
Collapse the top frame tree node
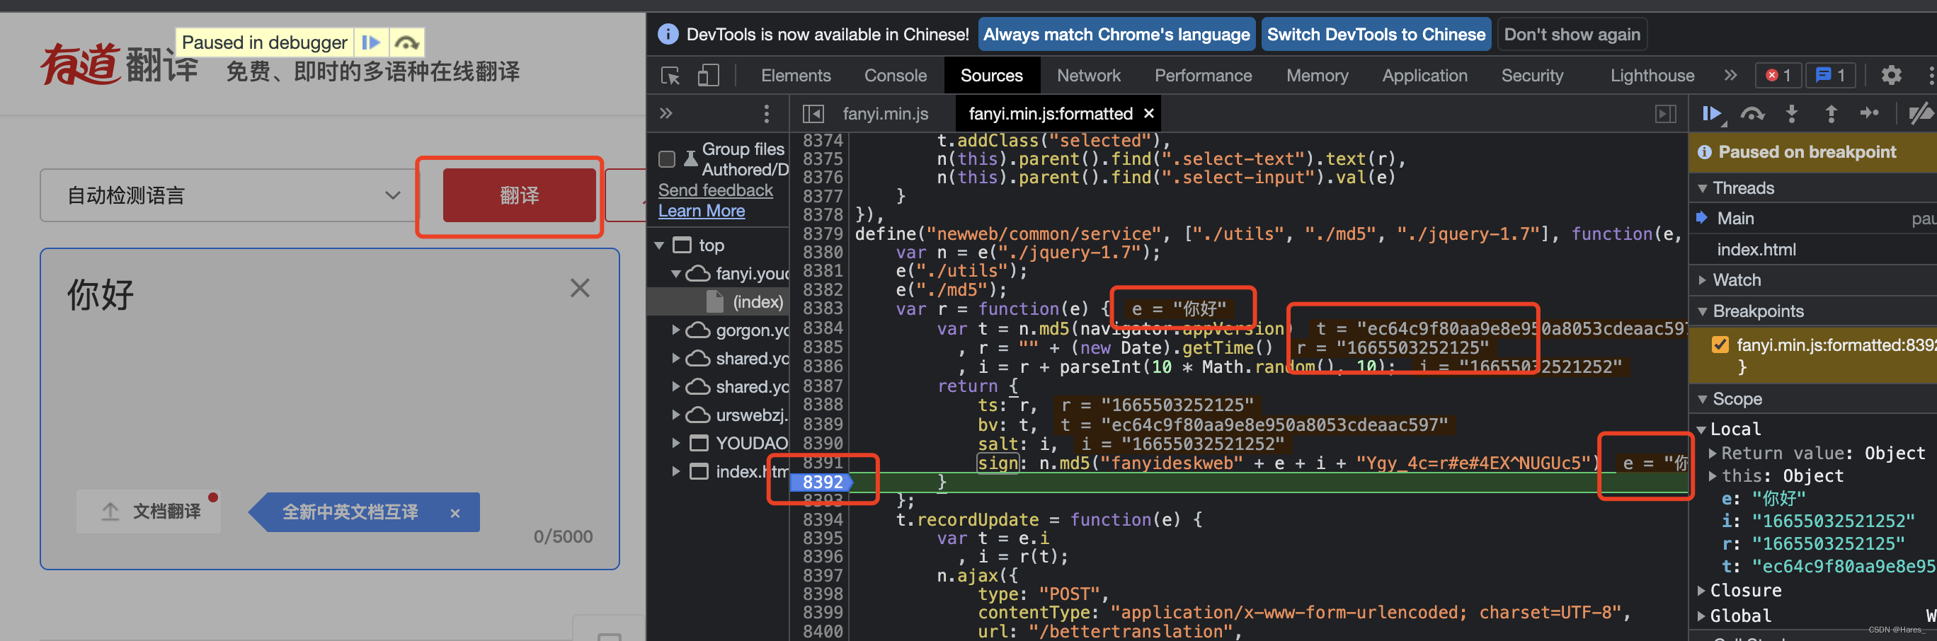[x=659, y=245]
